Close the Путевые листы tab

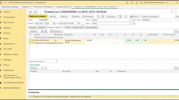click(70, 7)
